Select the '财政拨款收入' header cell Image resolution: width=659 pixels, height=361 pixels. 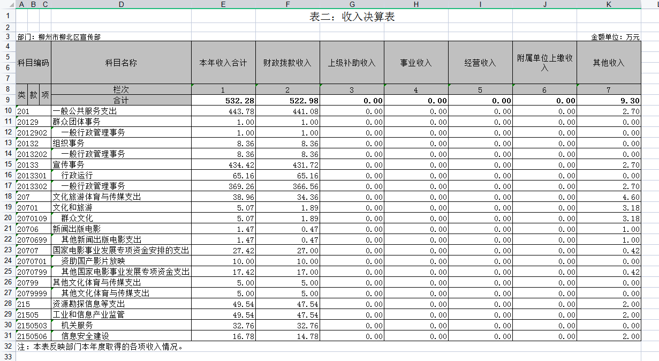[287, 63]
